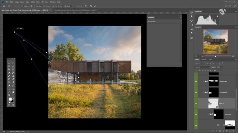Select the History Brush tool
This screenshot has width=238, height=133.
click(9, 79)
